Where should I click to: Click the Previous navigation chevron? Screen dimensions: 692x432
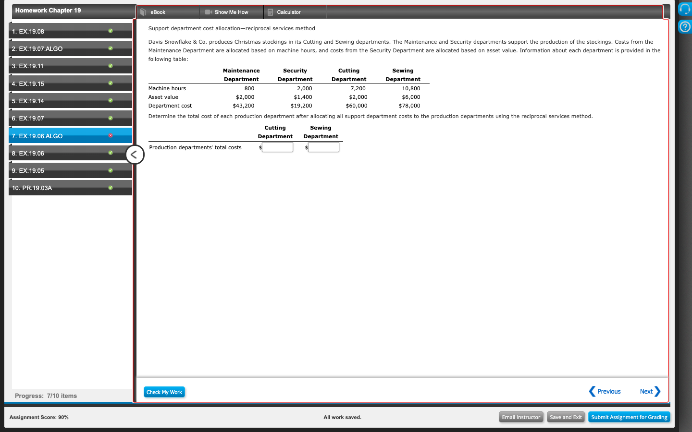click(x=593, y=391)
